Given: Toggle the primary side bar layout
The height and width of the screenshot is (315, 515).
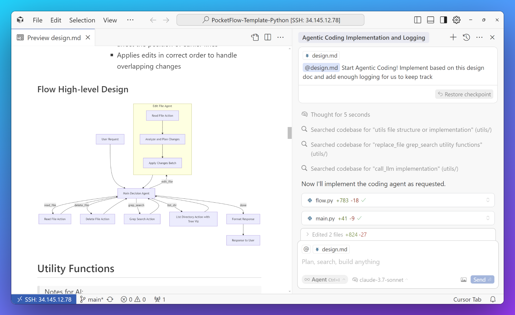Looking at the screenshot, I should point(418,20).
